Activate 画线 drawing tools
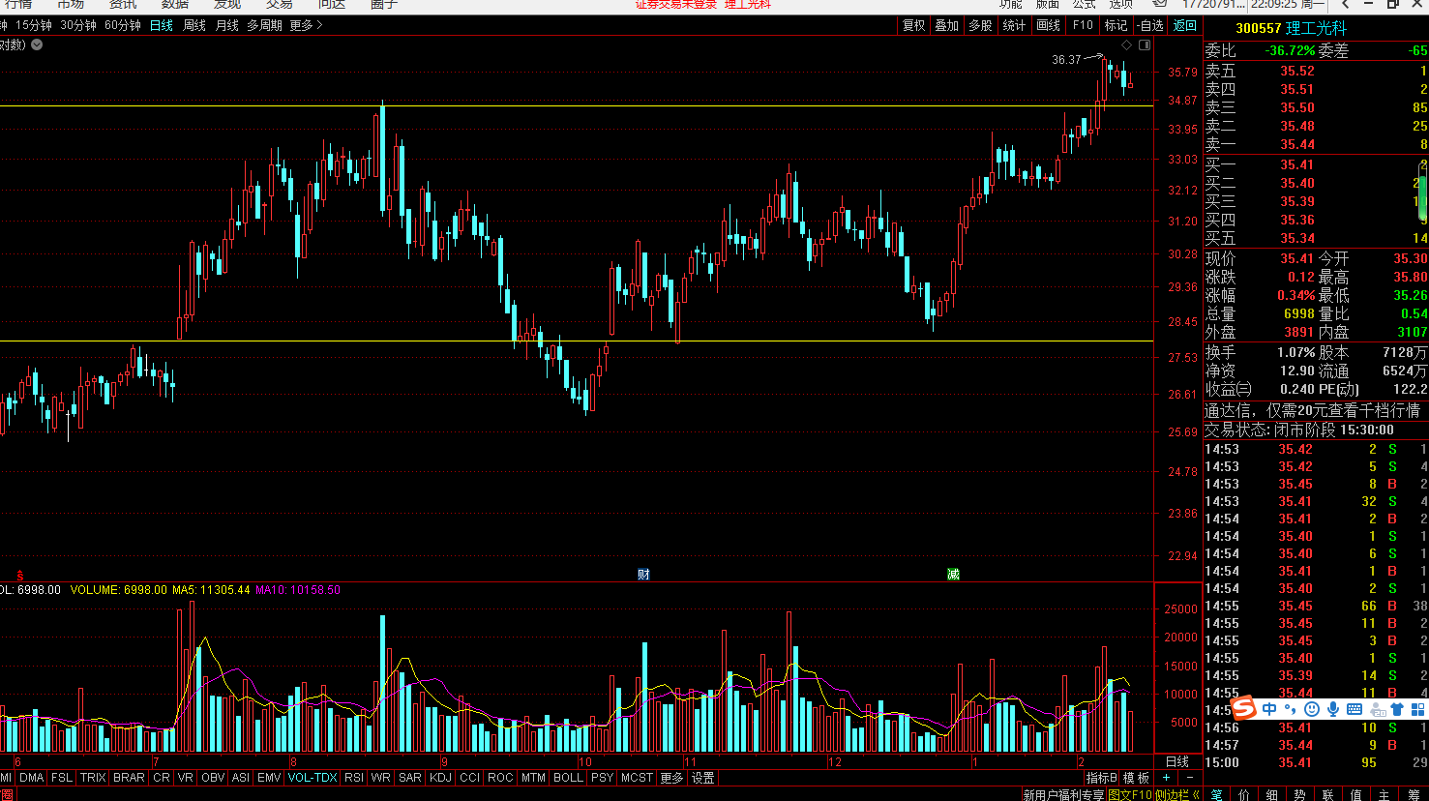This screenshot has height=801, width=1429. coord(1049,25)
